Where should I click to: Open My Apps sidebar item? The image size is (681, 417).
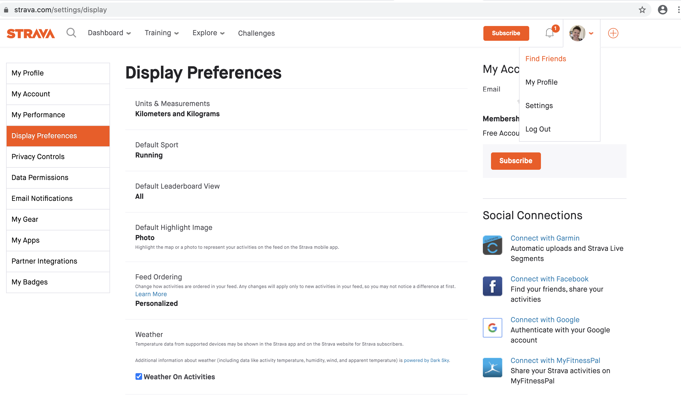pyautogui.click(x=58, y=240)
